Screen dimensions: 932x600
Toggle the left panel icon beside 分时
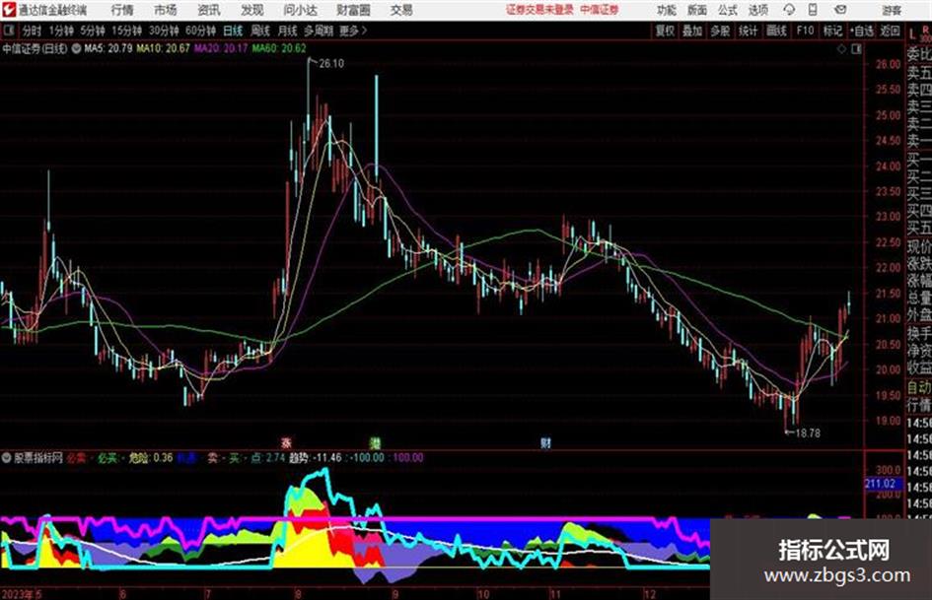tap(8, 30)
